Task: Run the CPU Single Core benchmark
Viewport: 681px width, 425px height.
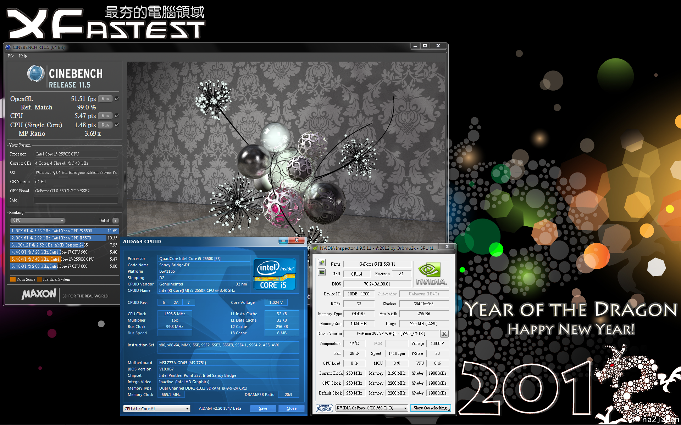Action: [x=105, y=125]
